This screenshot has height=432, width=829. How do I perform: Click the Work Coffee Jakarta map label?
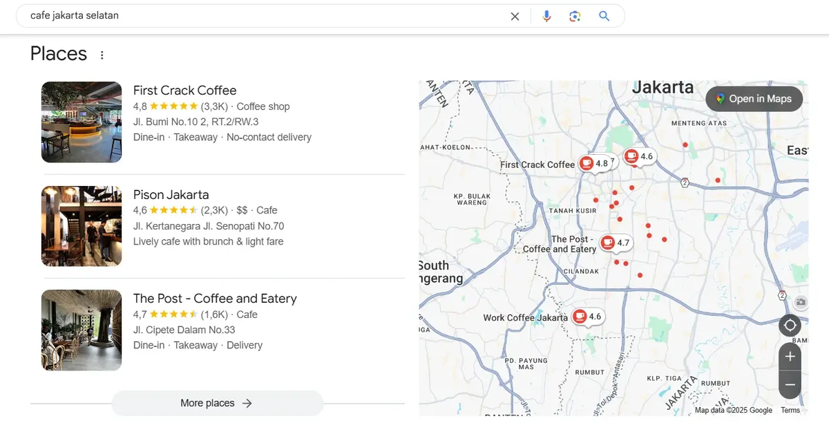click(525, 318)
